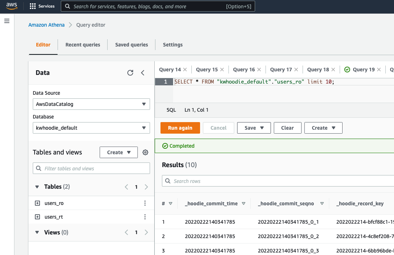Click the Filter tables and views field

coord(91,168)
